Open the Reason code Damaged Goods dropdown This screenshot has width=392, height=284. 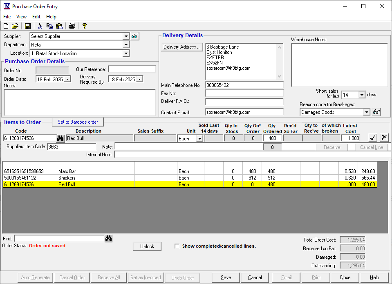point(367,112)
